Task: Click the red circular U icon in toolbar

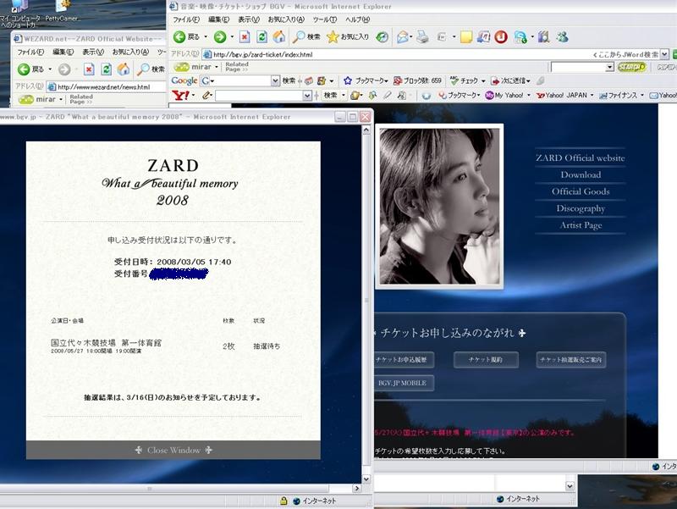Action: pyautogui.click(x=501, y=37)
